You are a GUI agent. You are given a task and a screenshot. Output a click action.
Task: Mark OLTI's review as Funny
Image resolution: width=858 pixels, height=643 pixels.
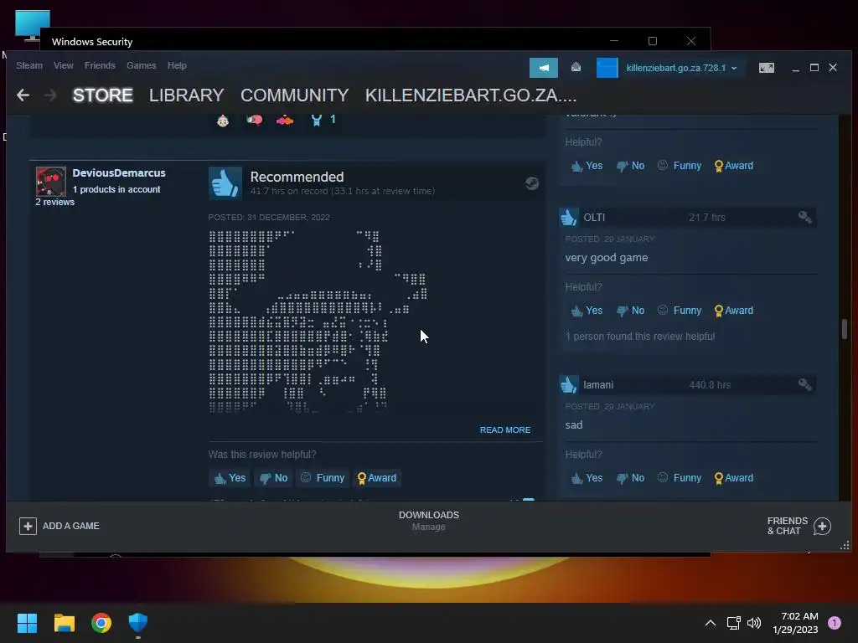pos(680,311)
